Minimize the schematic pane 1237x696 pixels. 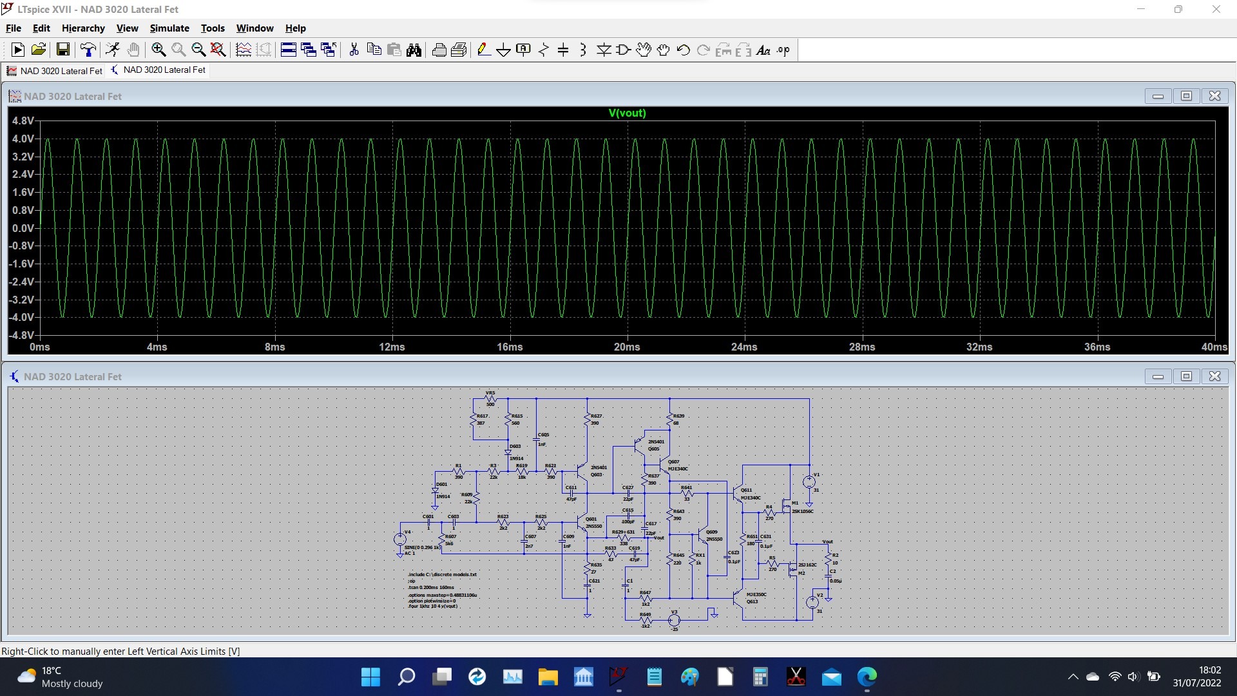pos(1158,376)
